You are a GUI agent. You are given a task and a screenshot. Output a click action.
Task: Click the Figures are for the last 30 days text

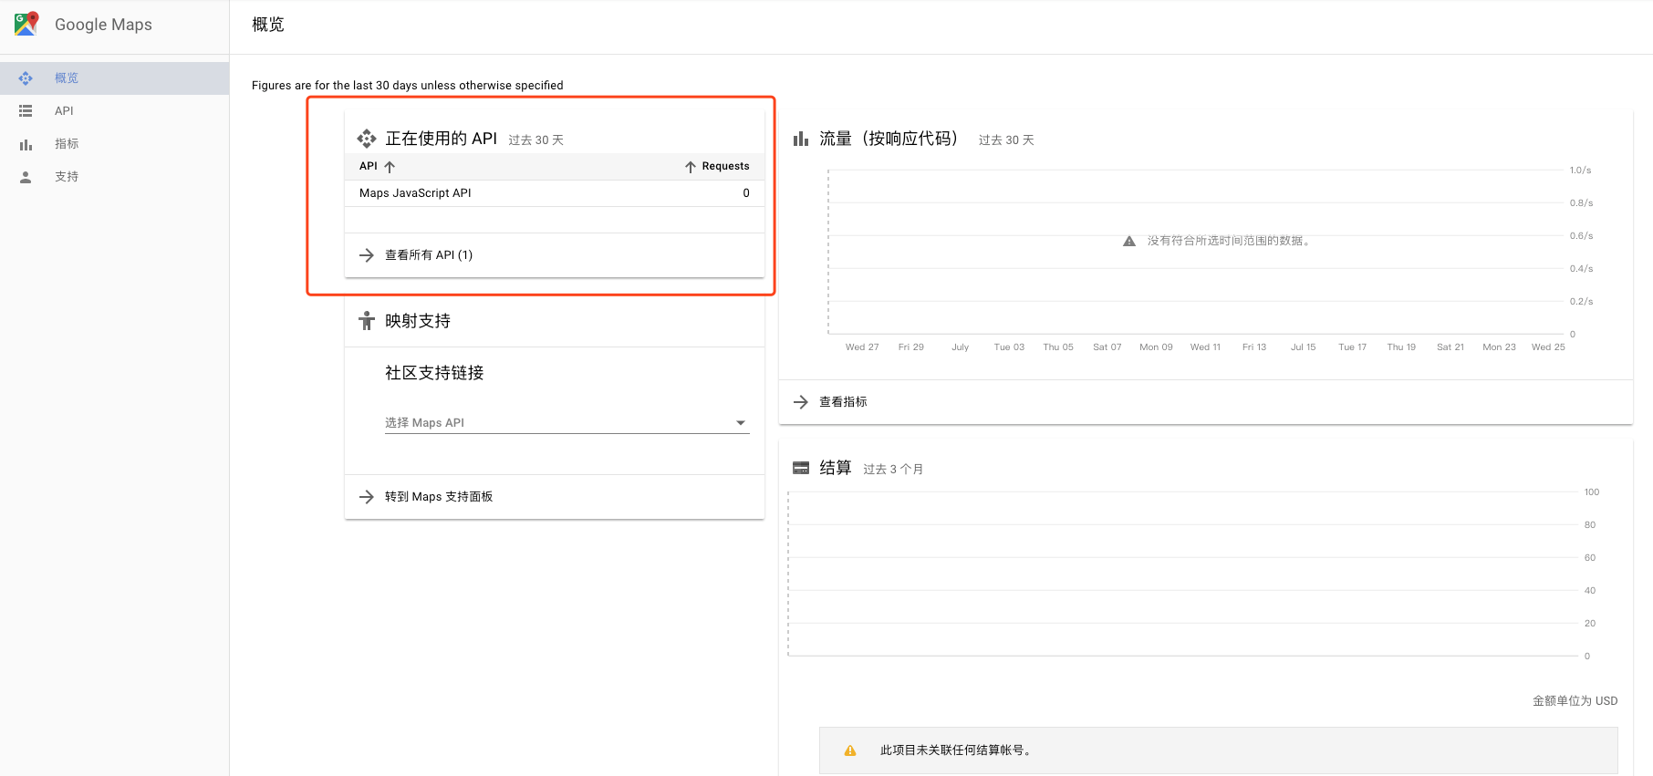(408, 86)
